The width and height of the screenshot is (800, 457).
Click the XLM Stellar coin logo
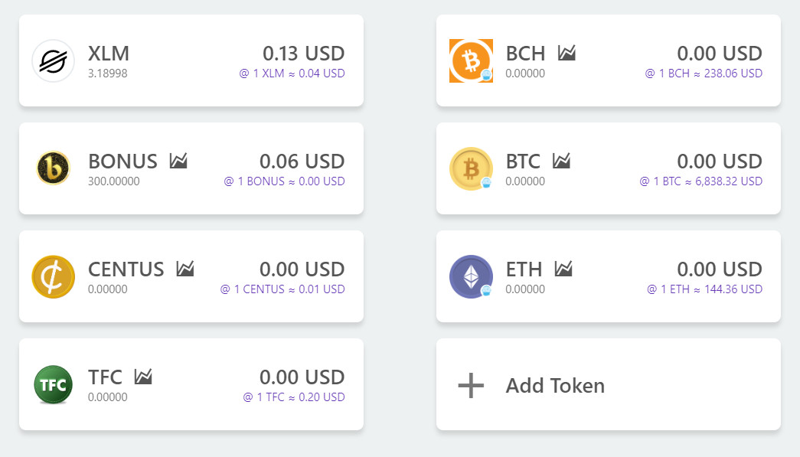pos(53,60)
